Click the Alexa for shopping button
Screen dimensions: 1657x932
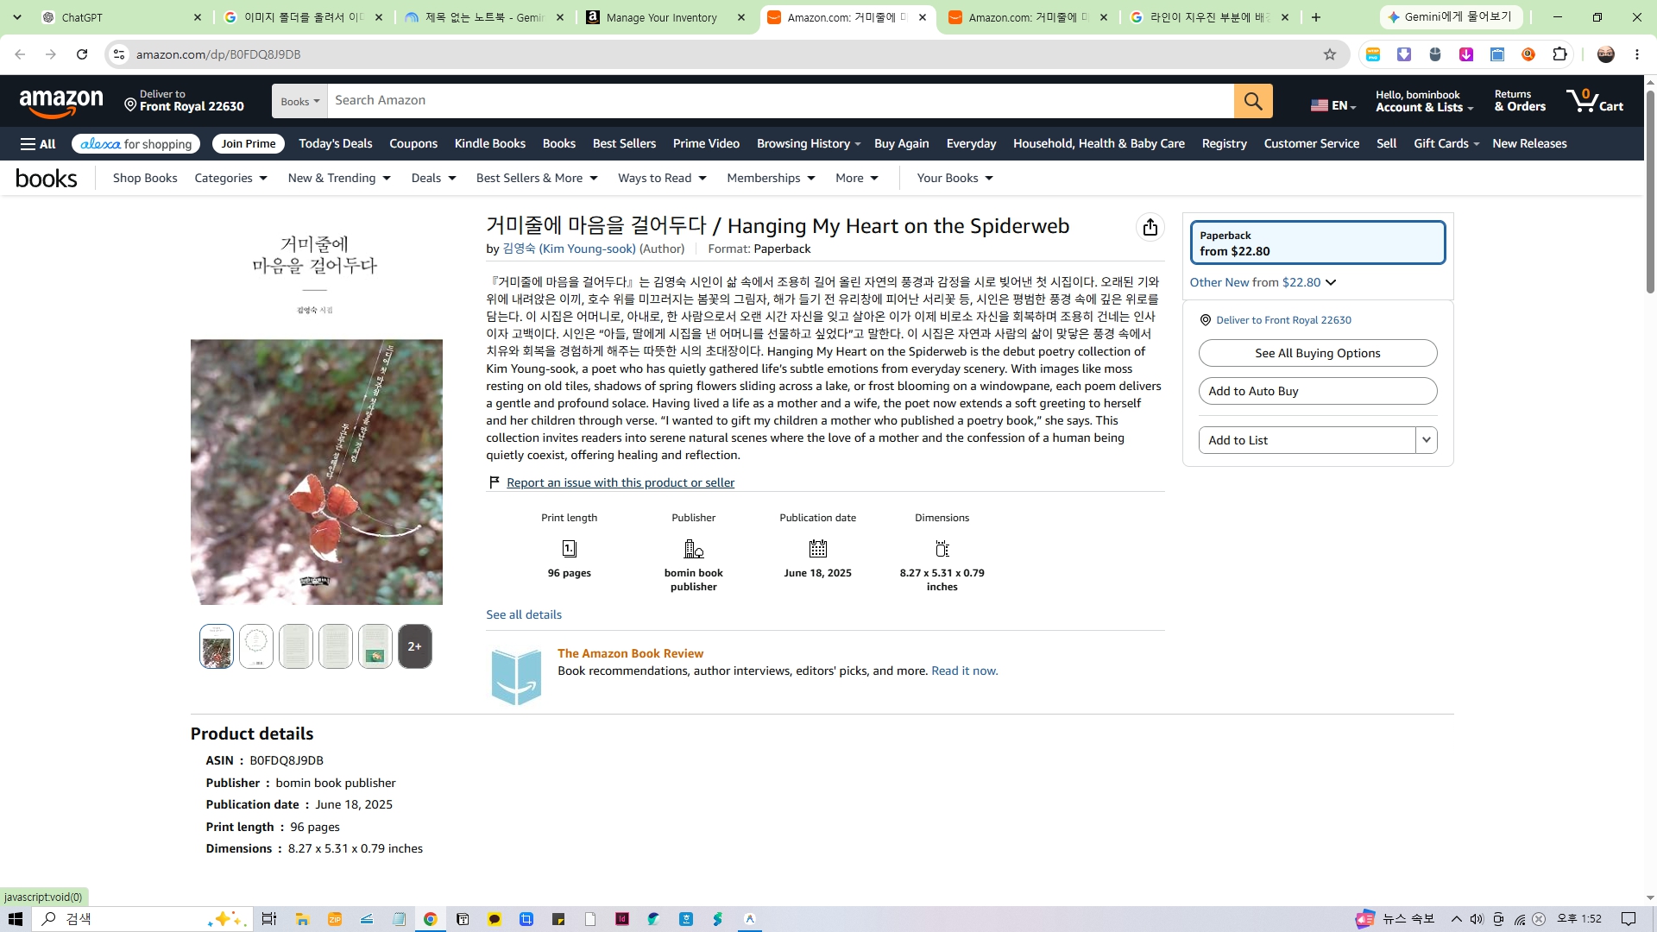pos(136,144)
